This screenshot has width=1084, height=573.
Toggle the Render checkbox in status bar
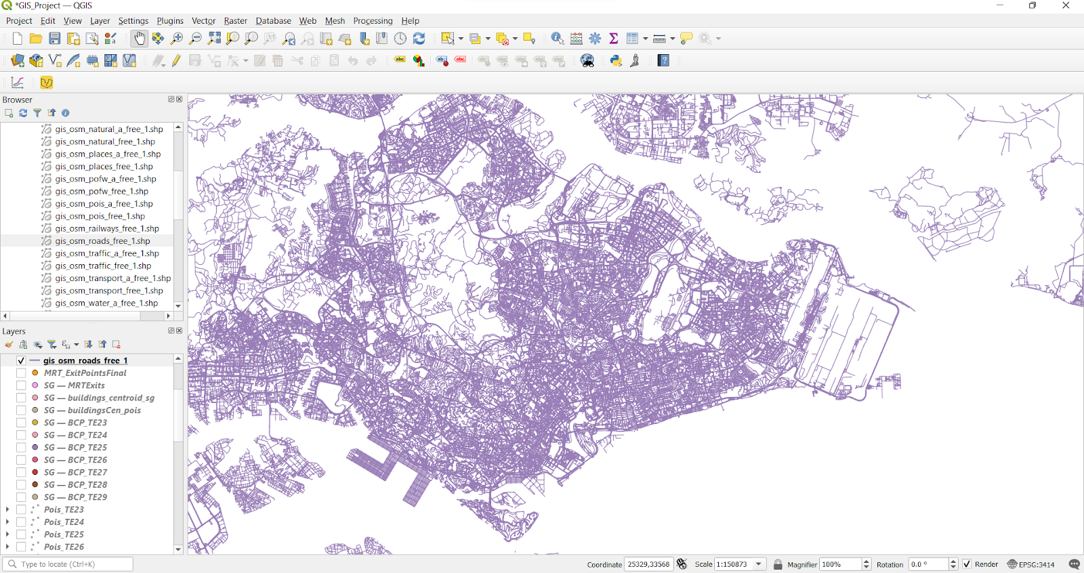tap(967, 564)
